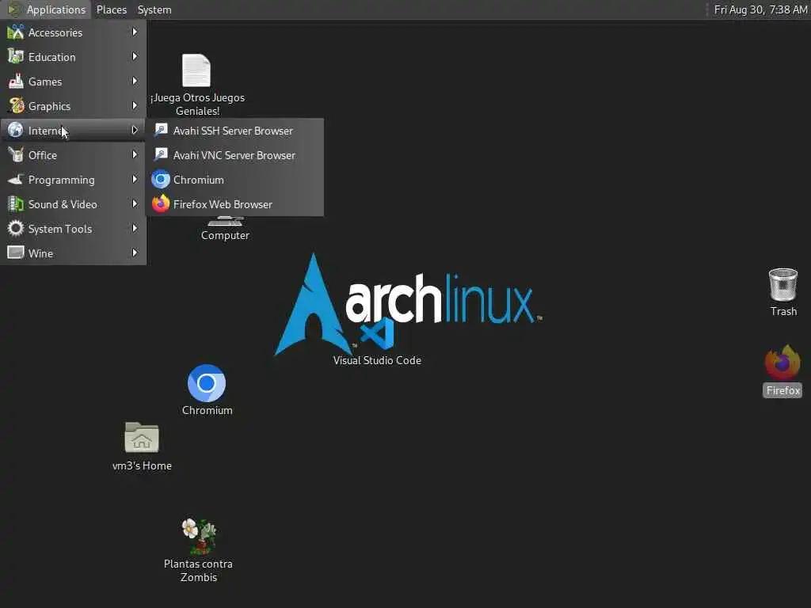Open the Office menu entry text
This screenshot has width=811, height=608.
coord(43,155)
